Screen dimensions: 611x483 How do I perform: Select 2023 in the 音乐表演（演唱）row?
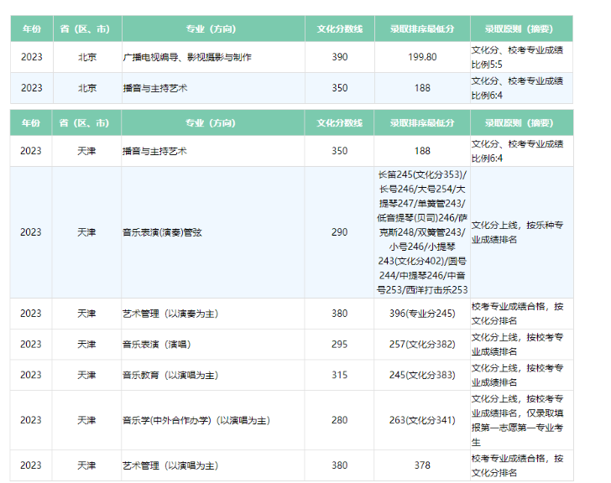[31, 345]
